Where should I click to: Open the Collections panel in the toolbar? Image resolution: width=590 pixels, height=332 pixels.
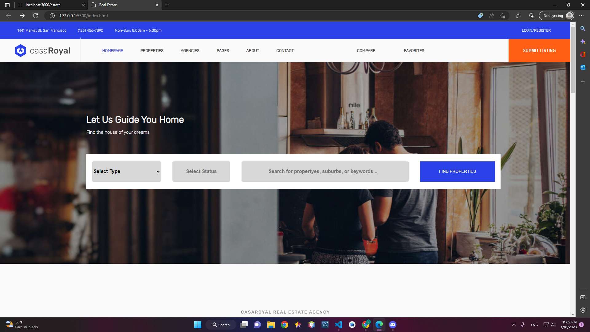click(532, 15)
